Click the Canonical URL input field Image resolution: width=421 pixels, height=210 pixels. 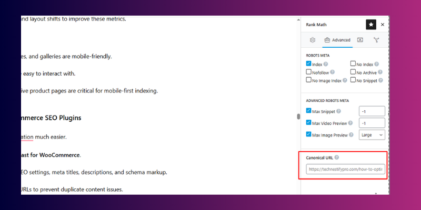[x=346, y=170]
